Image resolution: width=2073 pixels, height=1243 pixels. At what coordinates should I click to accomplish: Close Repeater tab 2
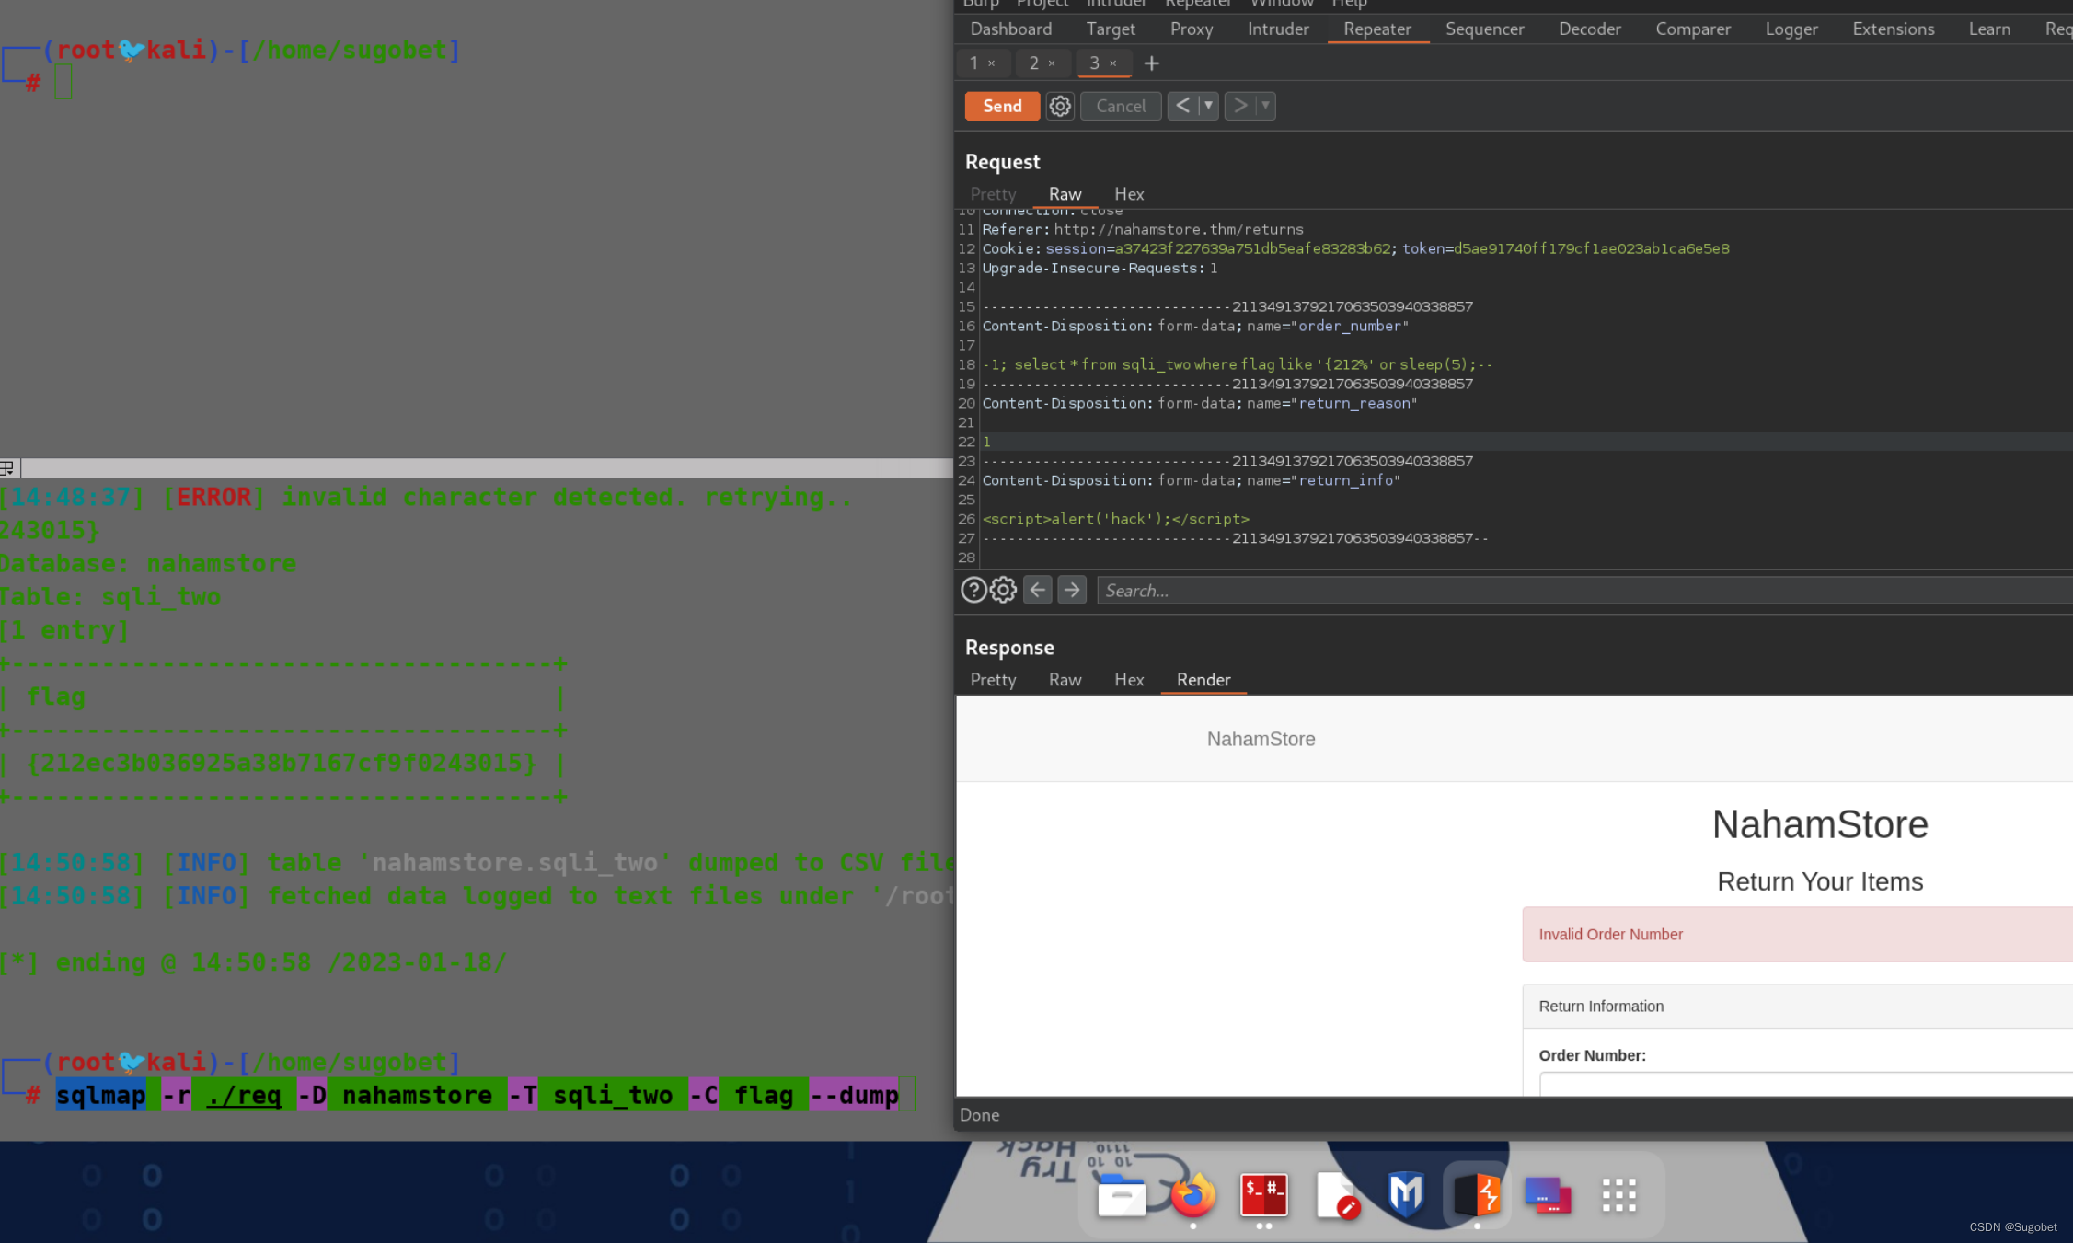coord(1052,63)
